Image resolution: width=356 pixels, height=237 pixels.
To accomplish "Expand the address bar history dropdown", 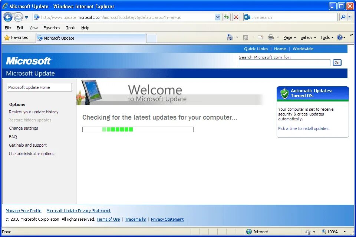I will 218,17.
